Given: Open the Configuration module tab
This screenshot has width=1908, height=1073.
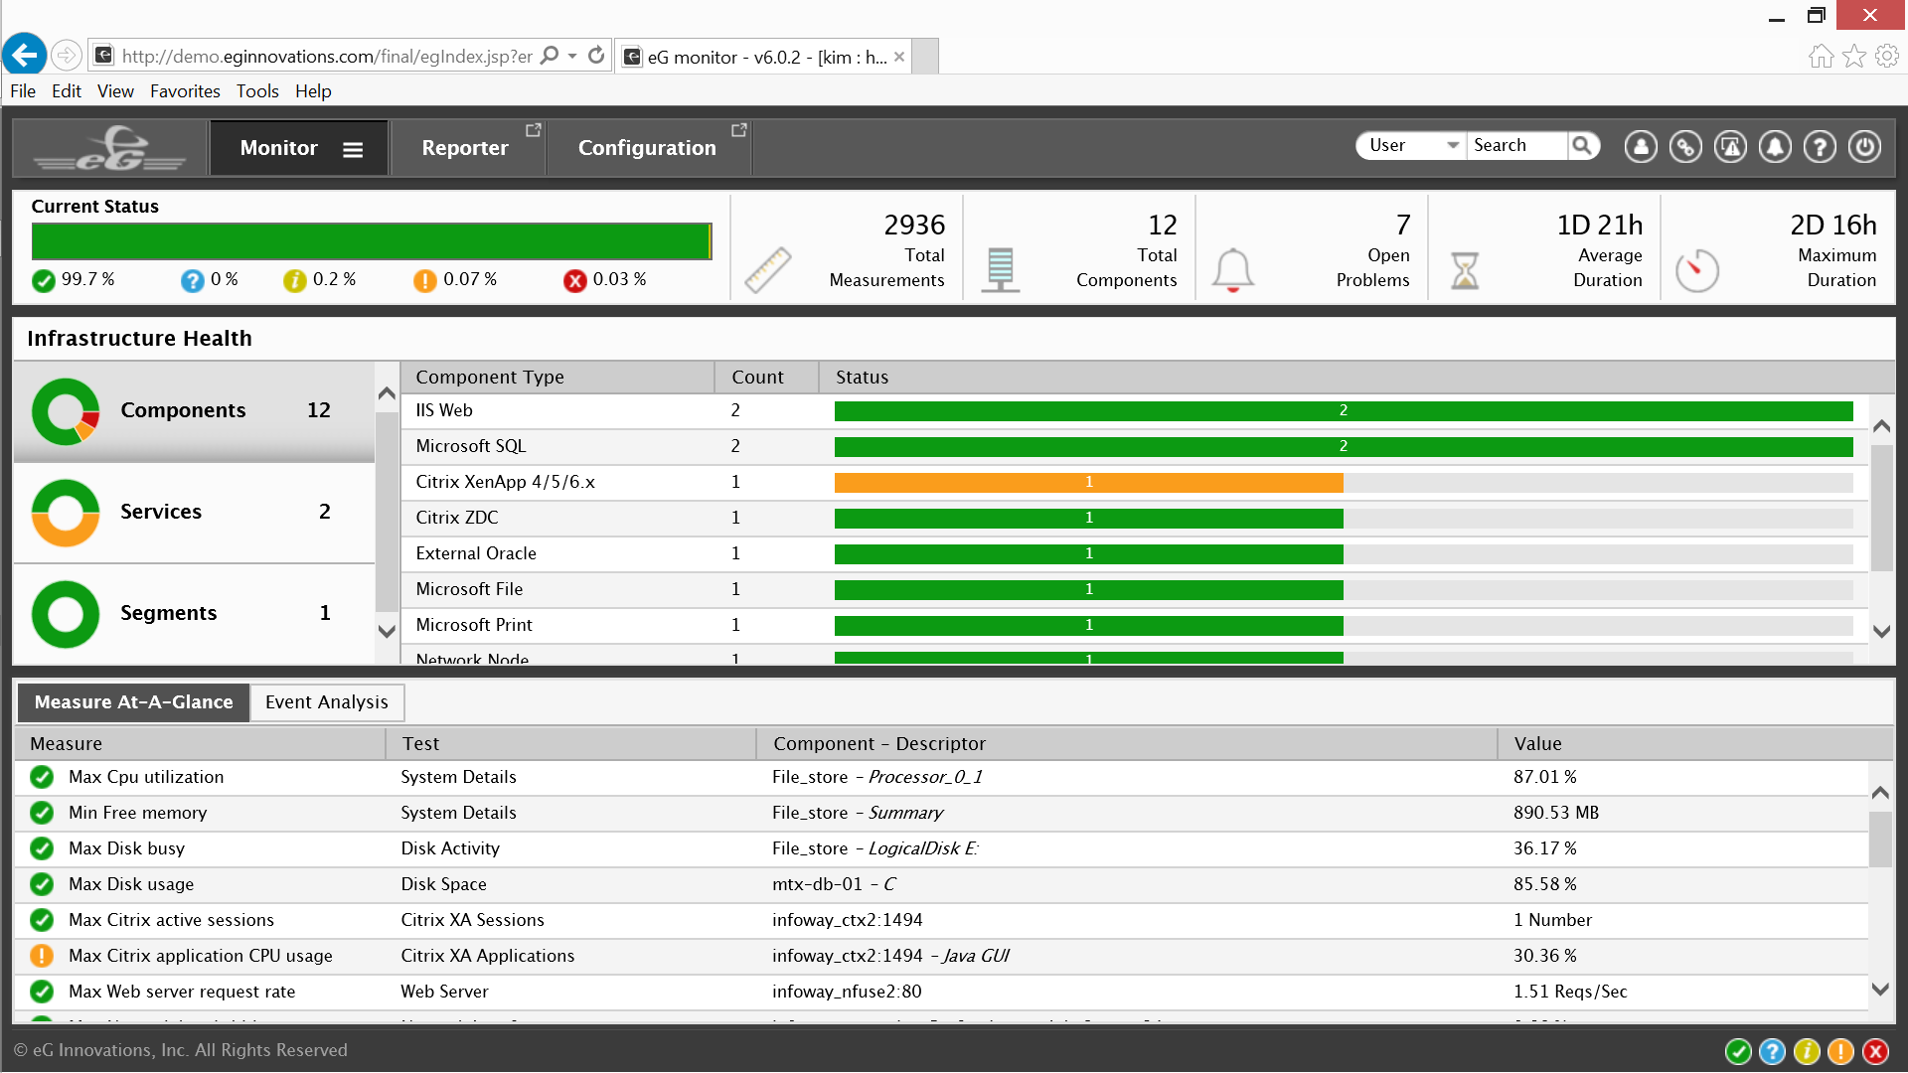Looking at the screenshot, I should click(x=648, y=148).
